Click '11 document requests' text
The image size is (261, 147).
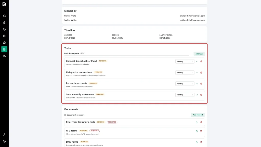pos(74,115)
